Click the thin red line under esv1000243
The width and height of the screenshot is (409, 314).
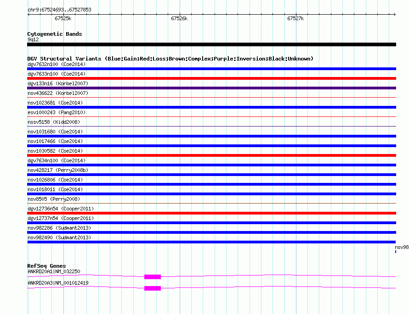tap(211, 117)
